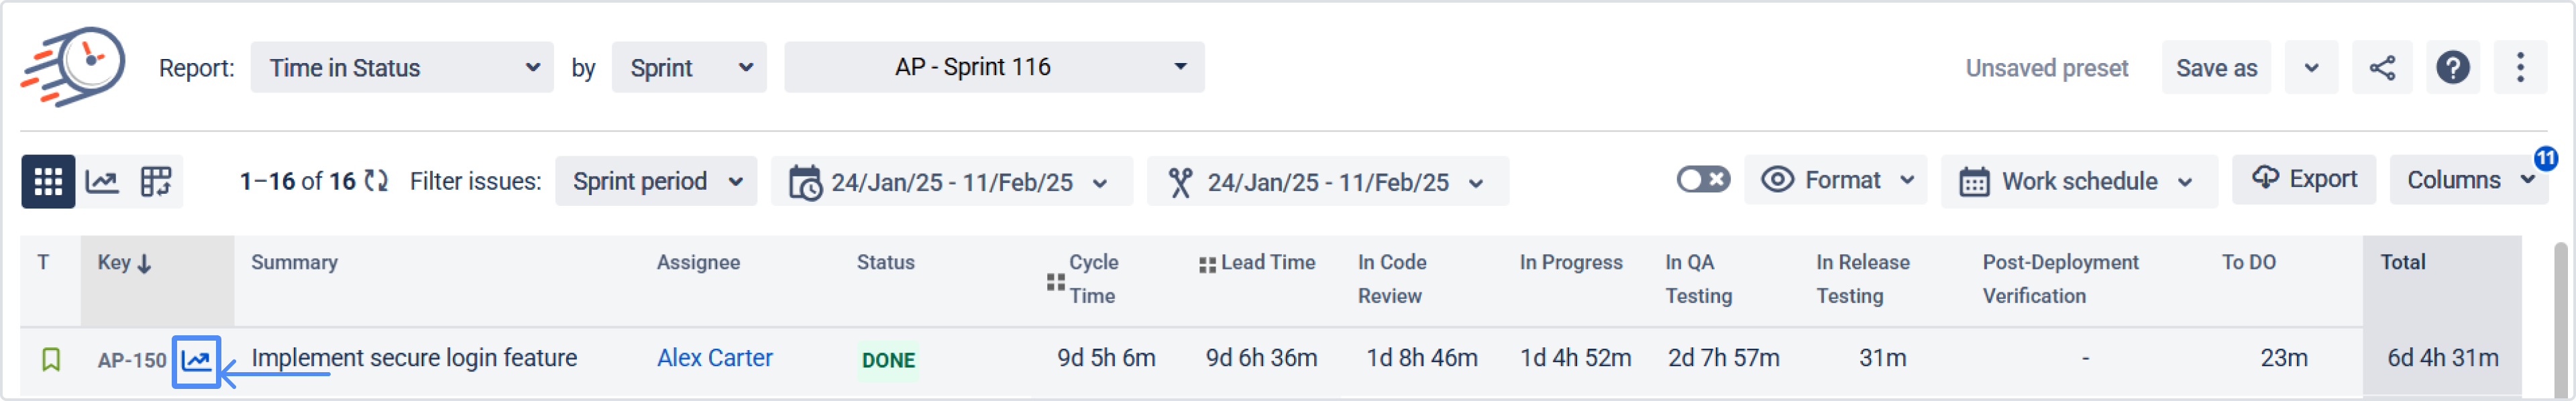Image resolution: width=2576 pixels, height=401 pixels.
Task: Toggle the switch beside Format
Action: (1702, 180)
